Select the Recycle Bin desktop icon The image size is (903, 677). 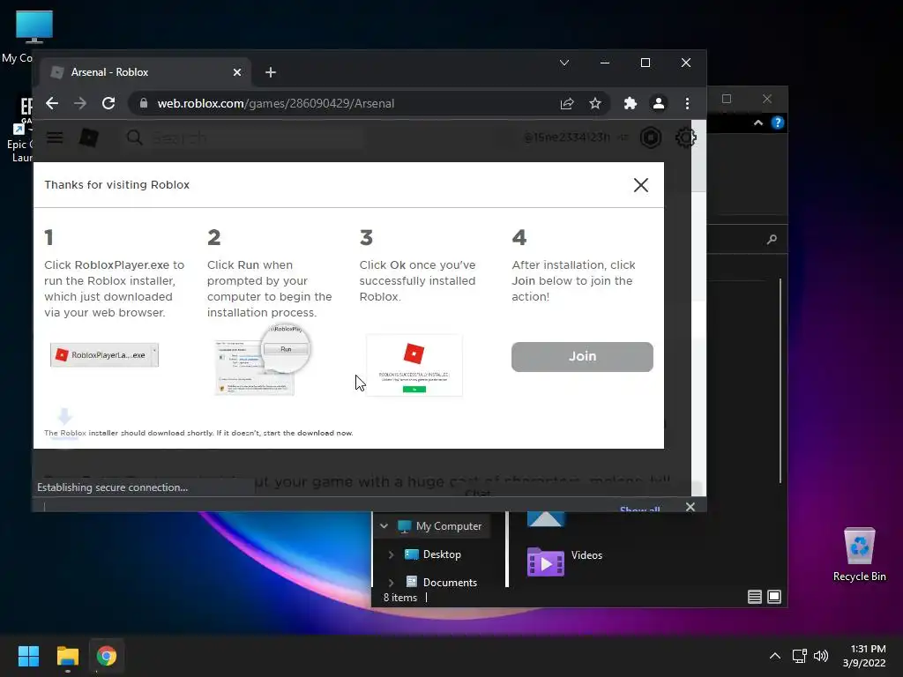click(x=859, y=554)
